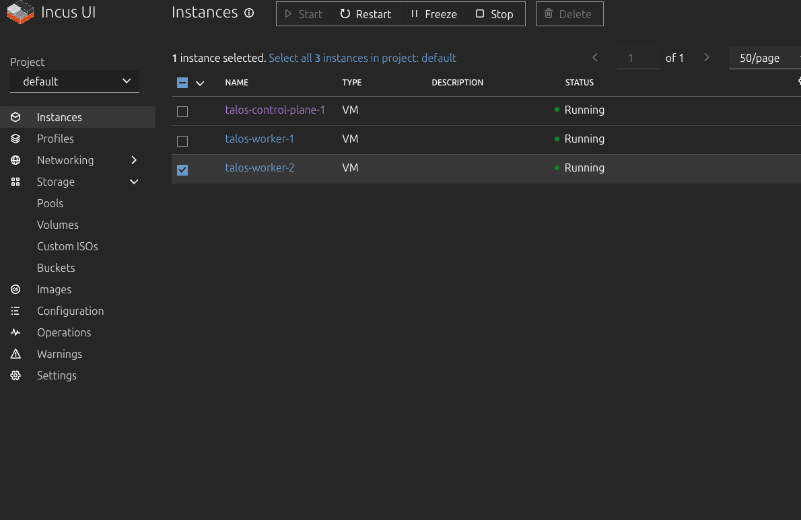Open the talos-worker-1 instance link
This screenshot has height=520, width=801.
pos(259,139)
